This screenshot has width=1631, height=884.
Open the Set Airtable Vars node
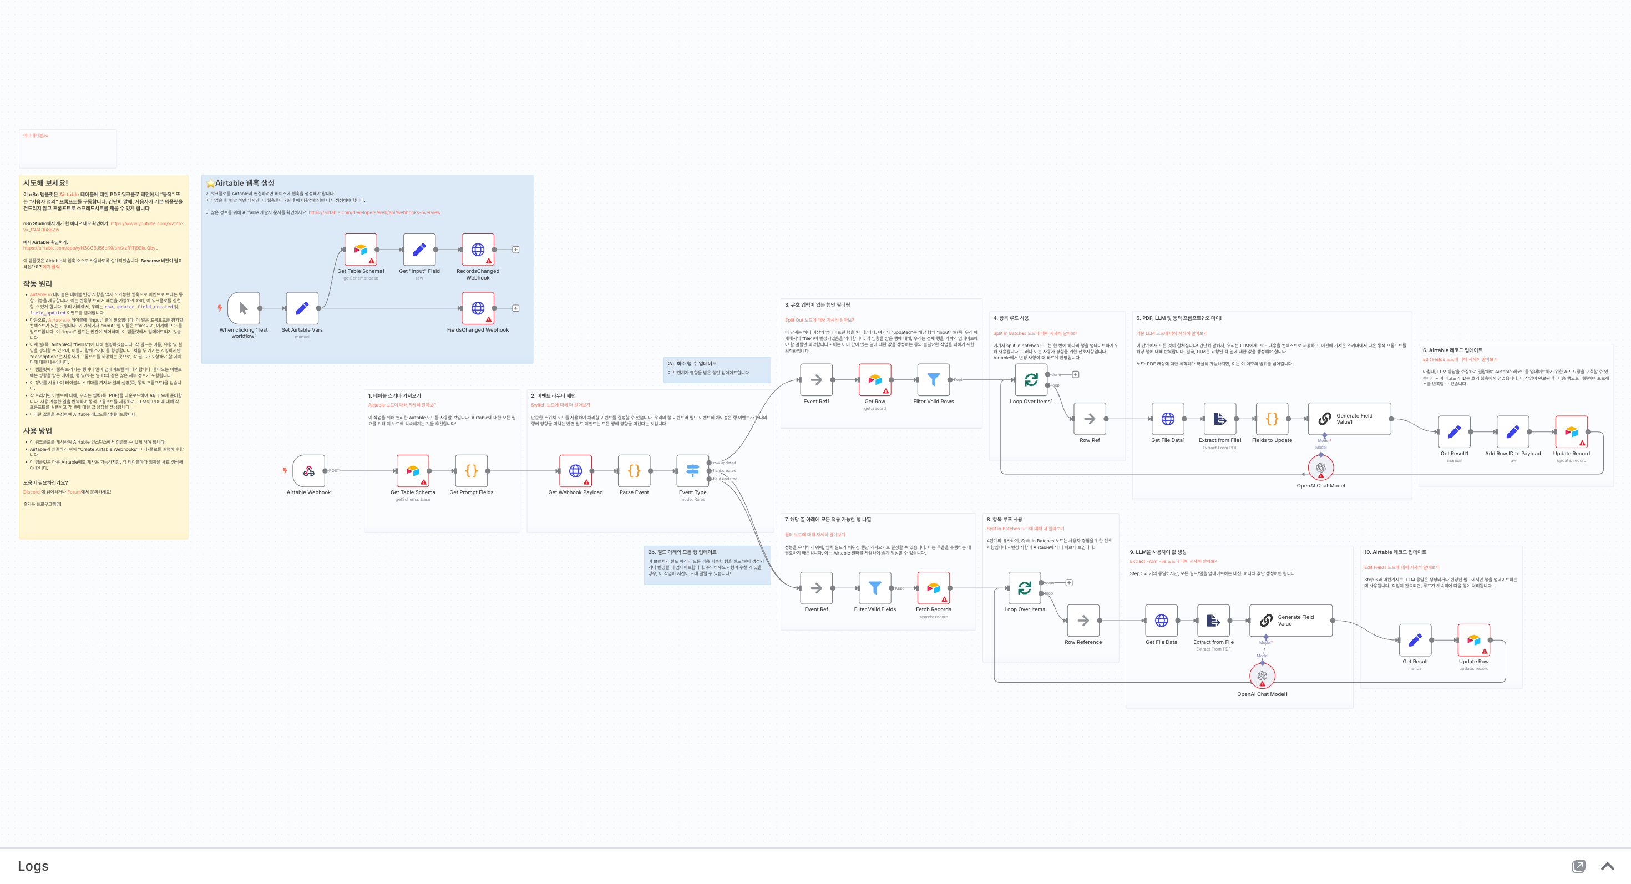(302, 308)
